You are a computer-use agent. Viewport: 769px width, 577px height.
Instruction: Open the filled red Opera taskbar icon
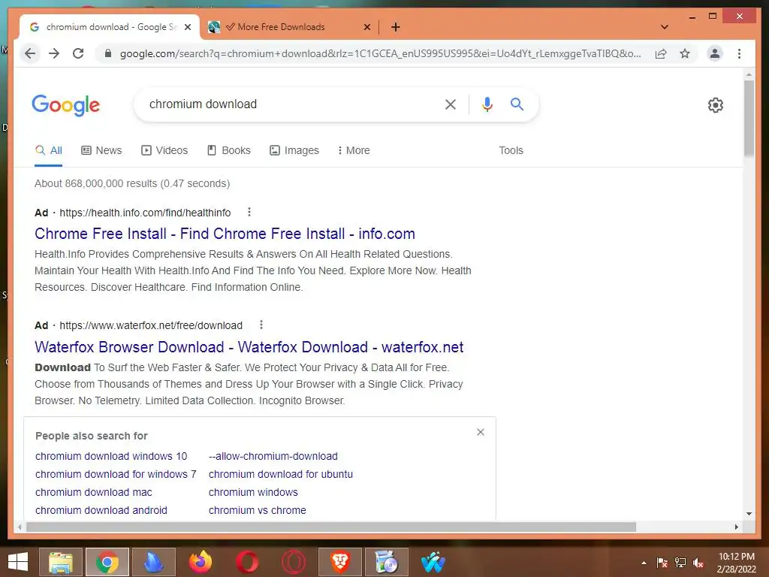pos(246,562)
